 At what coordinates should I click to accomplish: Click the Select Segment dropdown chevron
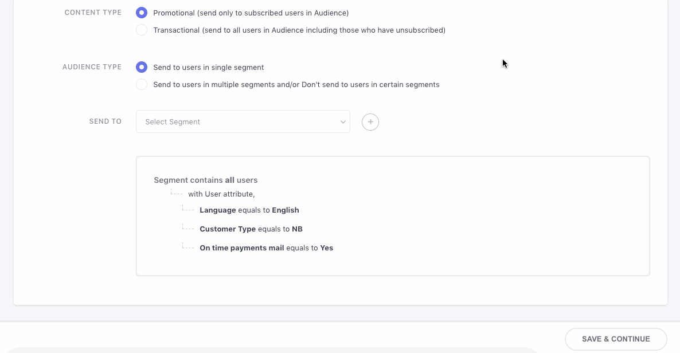(x=342, y=121)
